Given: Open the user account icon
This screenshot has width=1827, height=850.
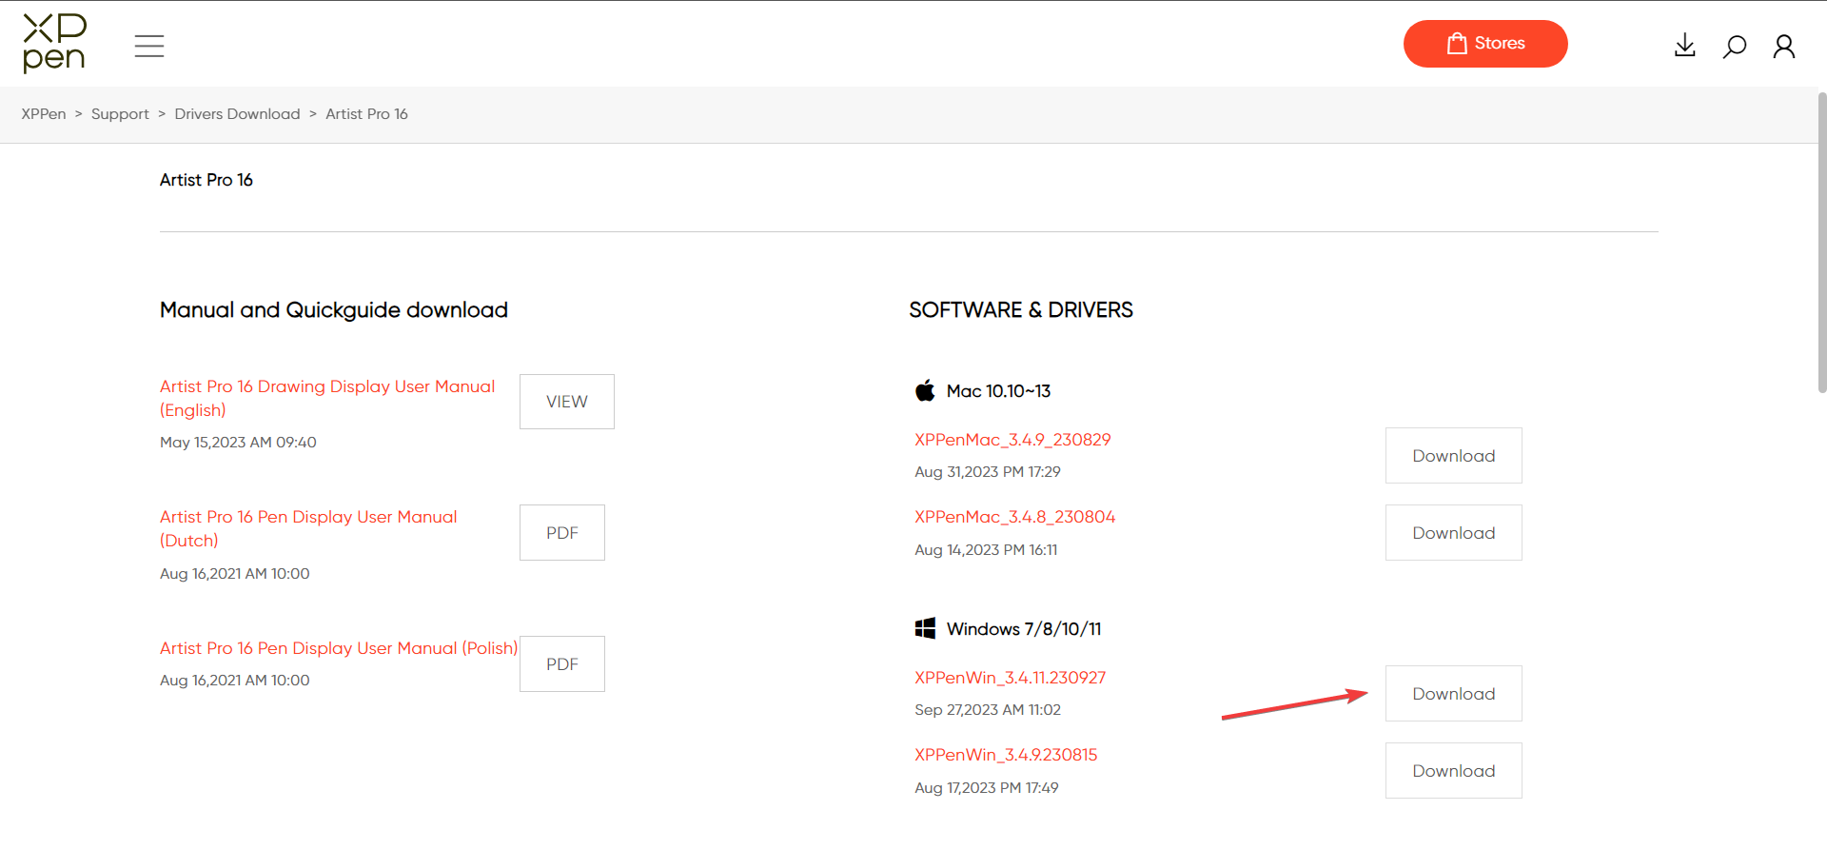Looking at the screenshot, I should [x=1784, y=46].
